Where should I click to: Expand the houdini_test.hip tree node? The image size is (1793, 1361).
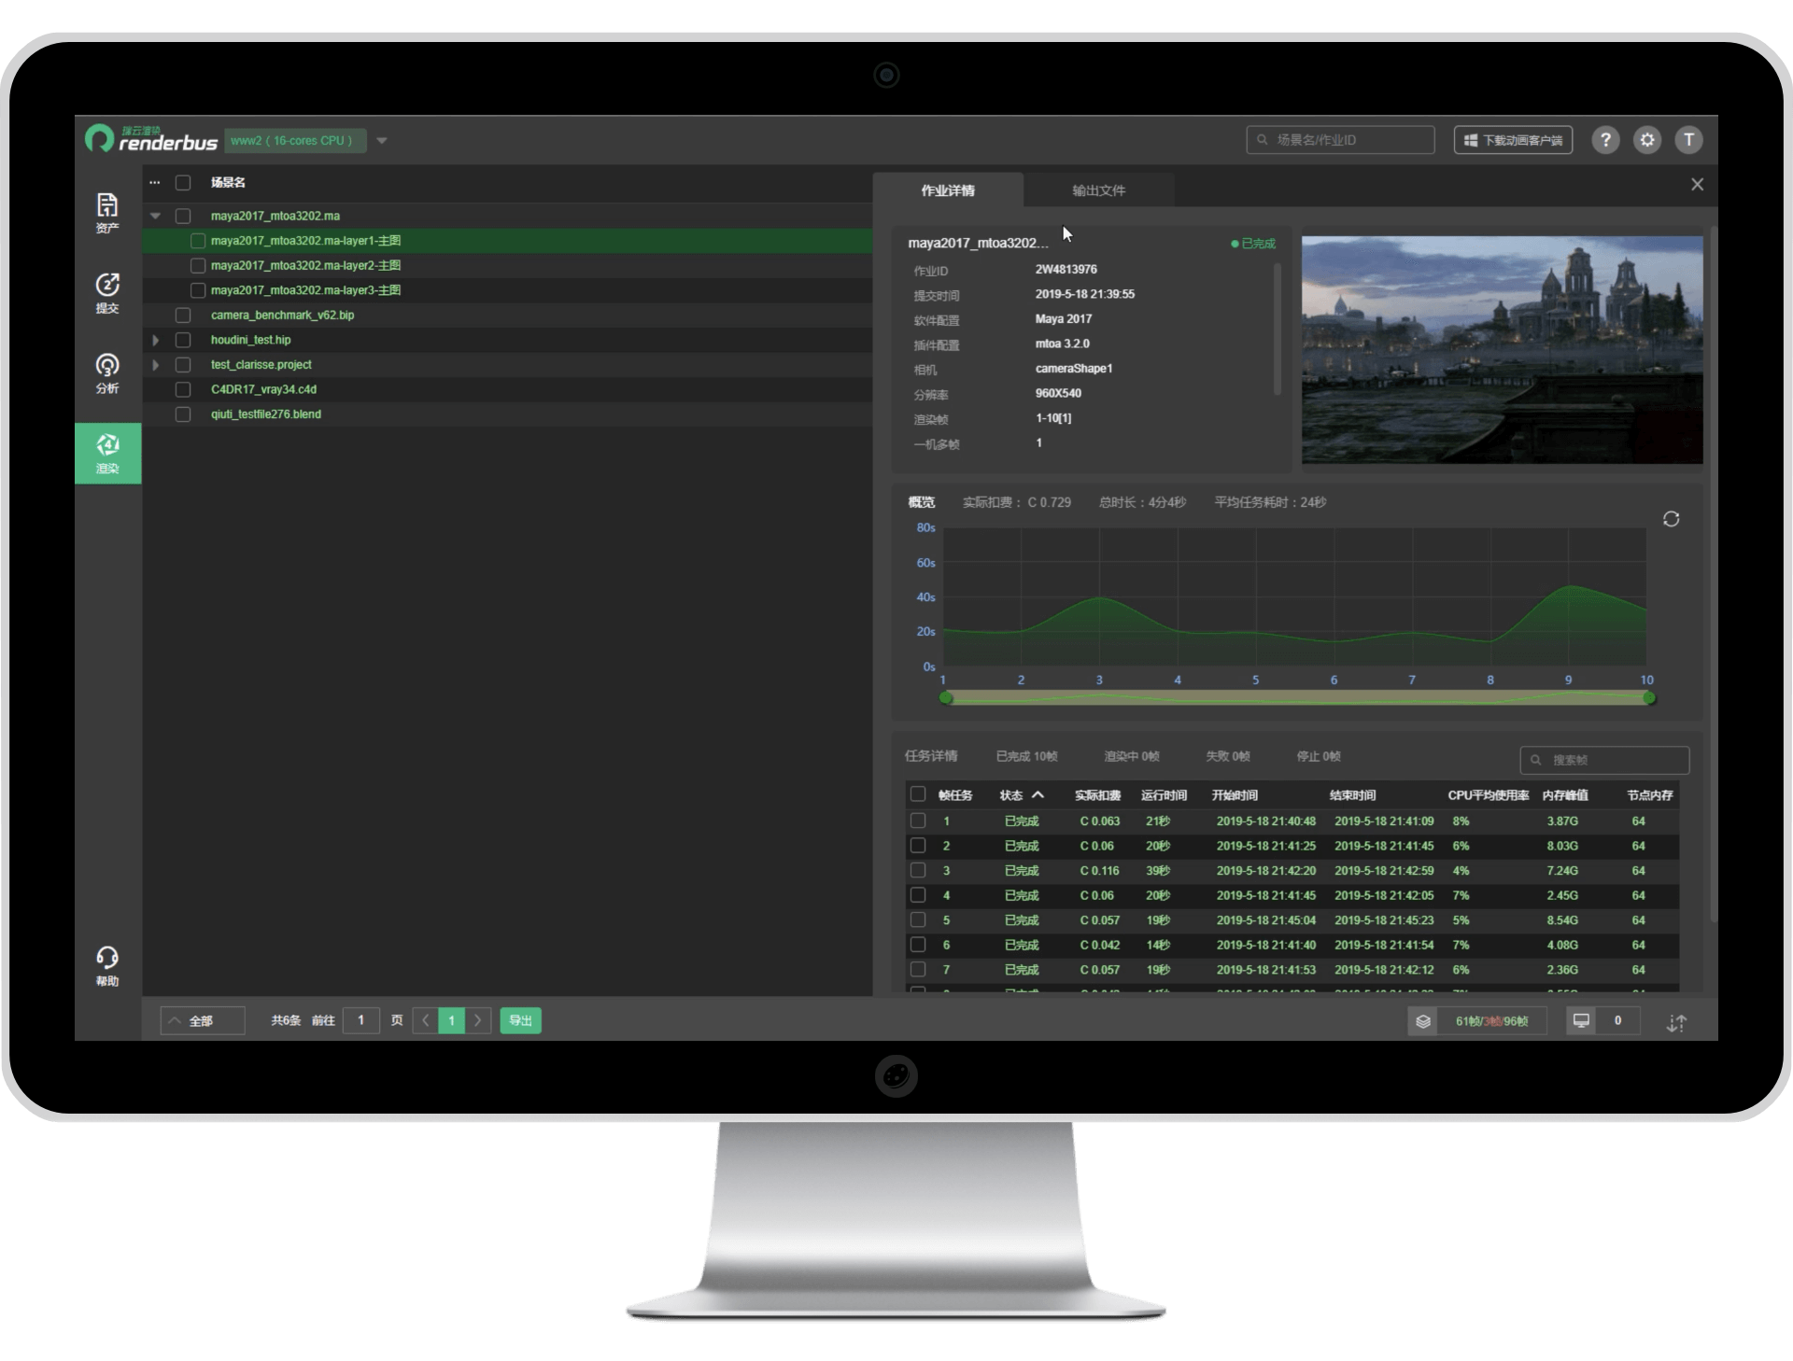[x=156, y=340]
